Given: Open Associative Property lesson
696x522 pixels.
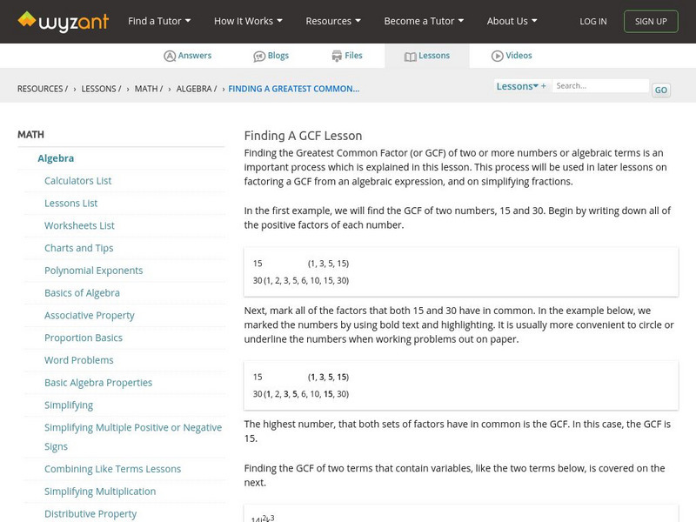Looking at the screenshot, I should tap(90, 316).
